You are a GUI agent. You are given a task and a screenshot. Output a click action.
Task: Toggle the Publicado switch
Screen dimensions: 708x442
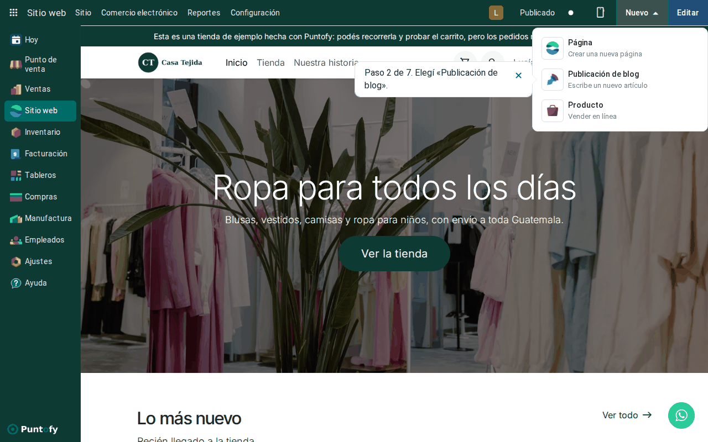tap(571, 13)
